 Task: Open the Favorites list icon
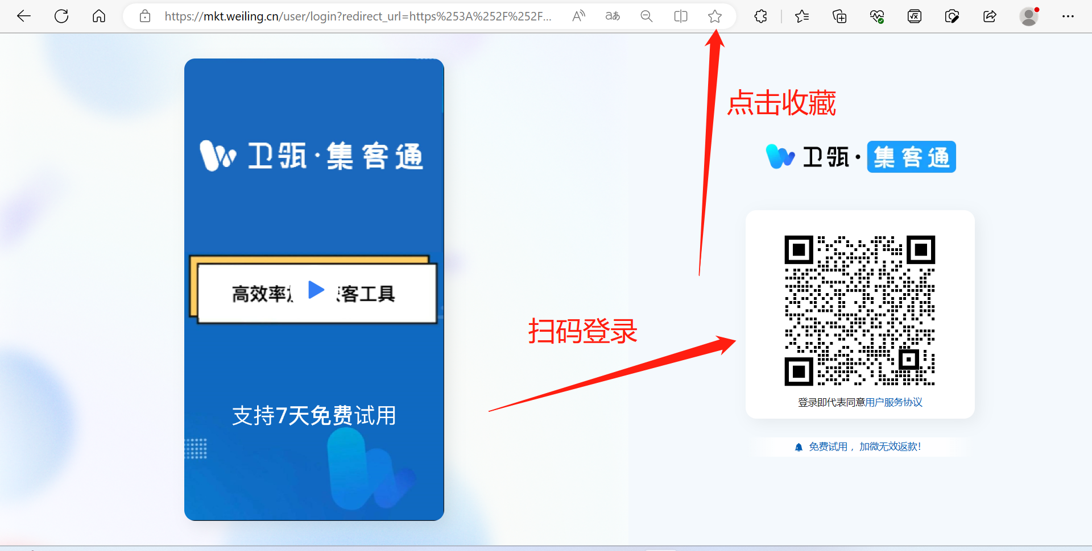click(x=802, y=16)
